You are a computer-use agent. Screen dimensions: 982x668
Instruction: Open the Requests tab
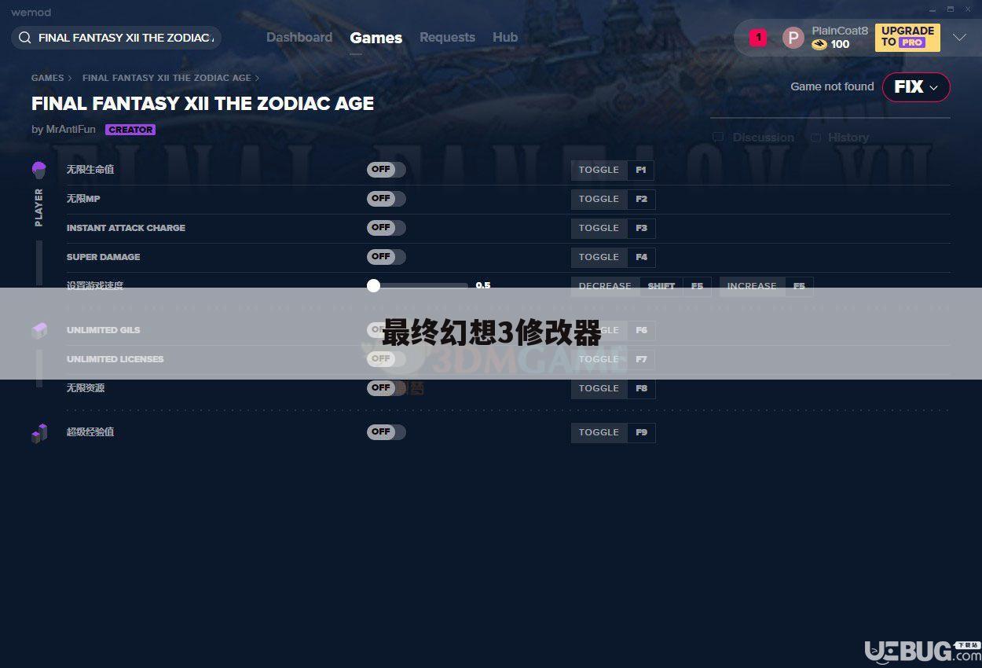447,37
